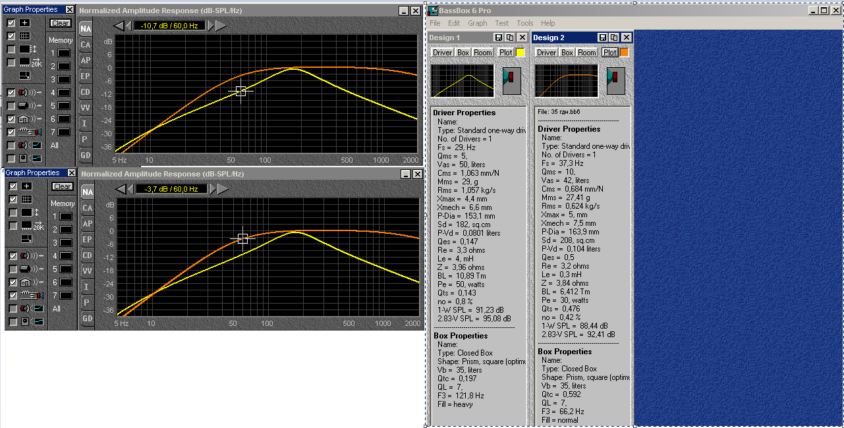Click Memory slot 4 swatch in the -3,7 dB graph's properties

pyautogui.click(x=65, y=255)
